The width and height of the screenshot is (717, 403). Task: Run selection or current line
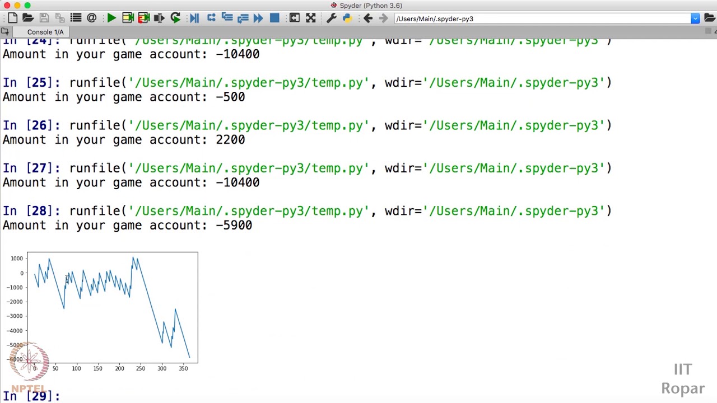(x=159, y=18)
